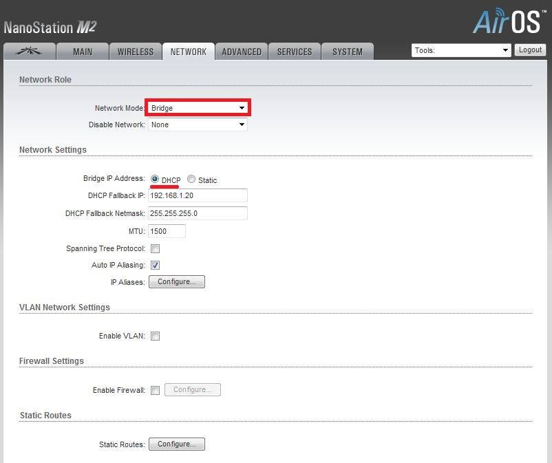
Task: Select the Static radio button
Action: [191, 179]
